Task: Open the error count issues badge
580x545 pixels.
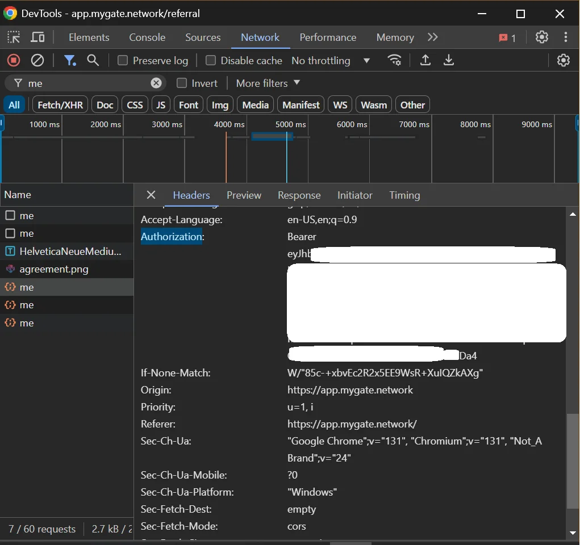Action: point(507,37)
